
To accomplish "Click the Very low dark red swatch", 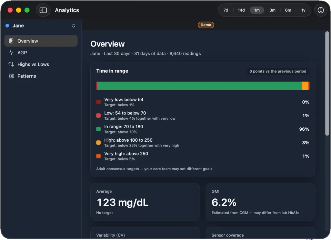I will click(98, 102).
